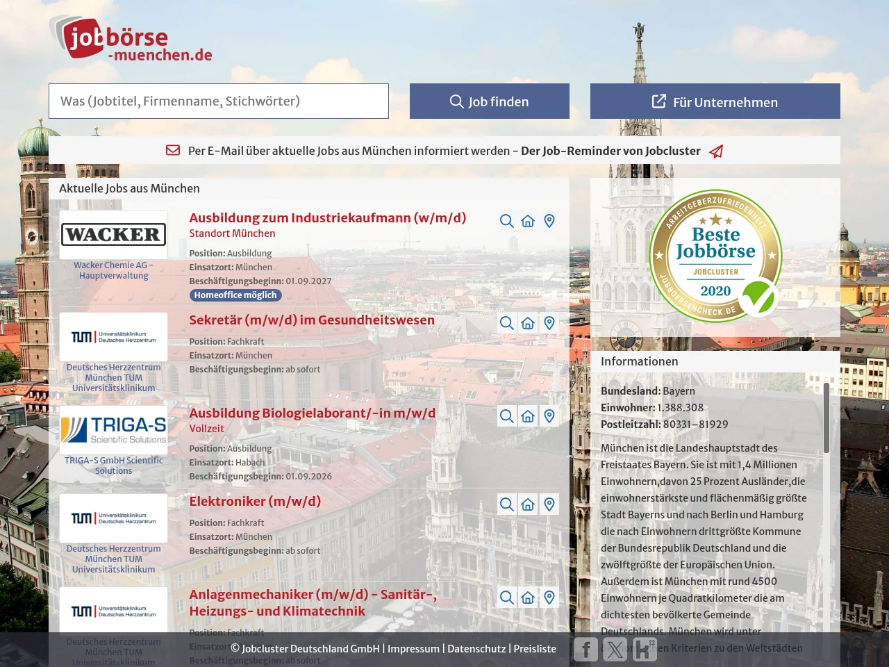Click the Job finden button
Viewport: 889px width, 667px height.
pyautogui.click(x=490, y=101)
